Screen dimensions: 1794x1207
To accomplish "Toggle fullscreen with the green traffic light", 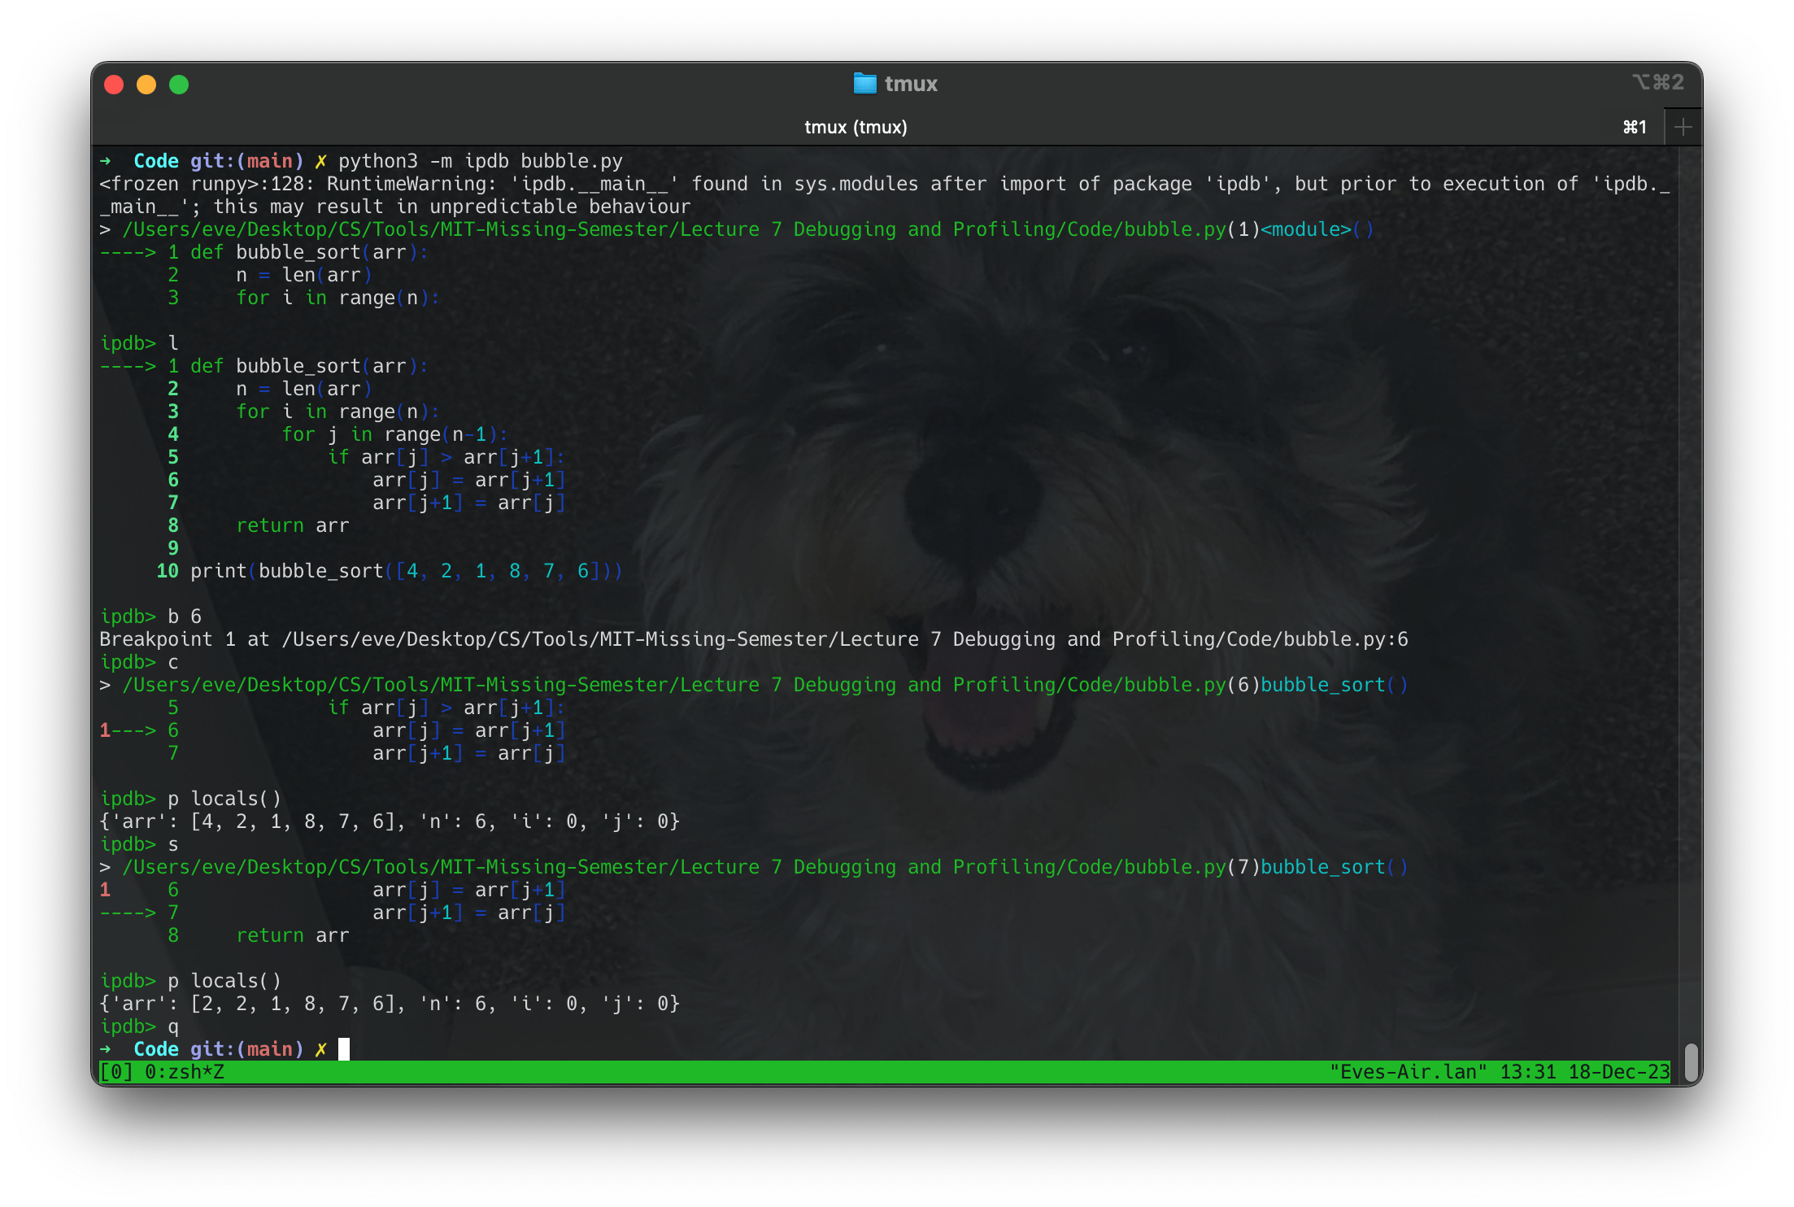I will click(x=179, y=84).
